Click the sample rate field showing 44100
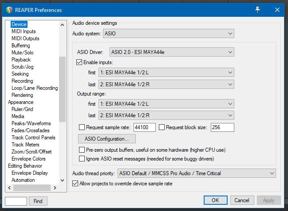Image resolution: width=288 pixels, height=211 pixels. click(145, 127)
